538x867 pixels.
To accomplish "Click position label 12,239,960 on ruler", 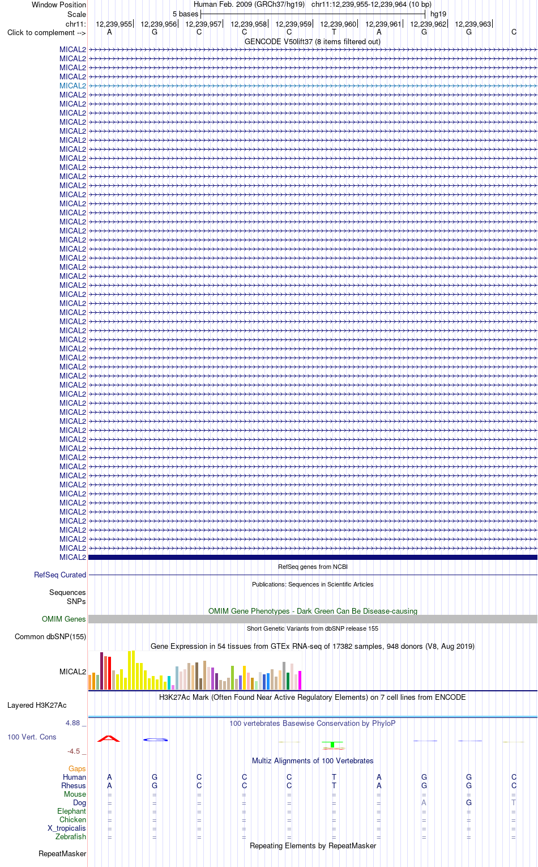I will (x=338, y=24).
